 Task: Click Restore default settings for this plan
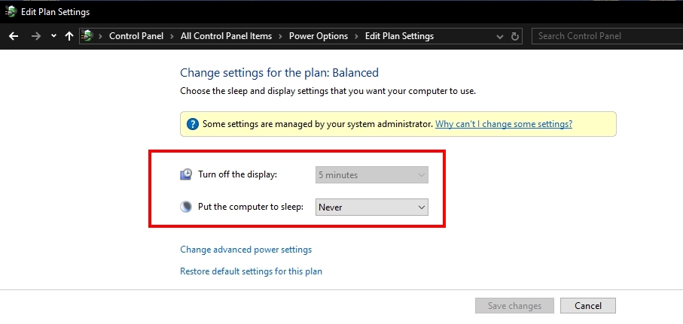(251, 271)
